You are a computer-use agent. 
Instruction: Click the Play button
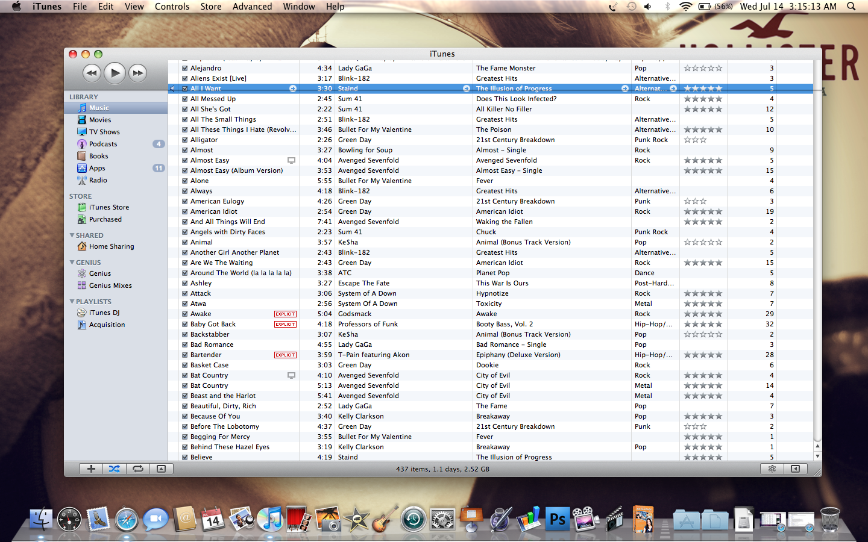click(x=115, y=73)
